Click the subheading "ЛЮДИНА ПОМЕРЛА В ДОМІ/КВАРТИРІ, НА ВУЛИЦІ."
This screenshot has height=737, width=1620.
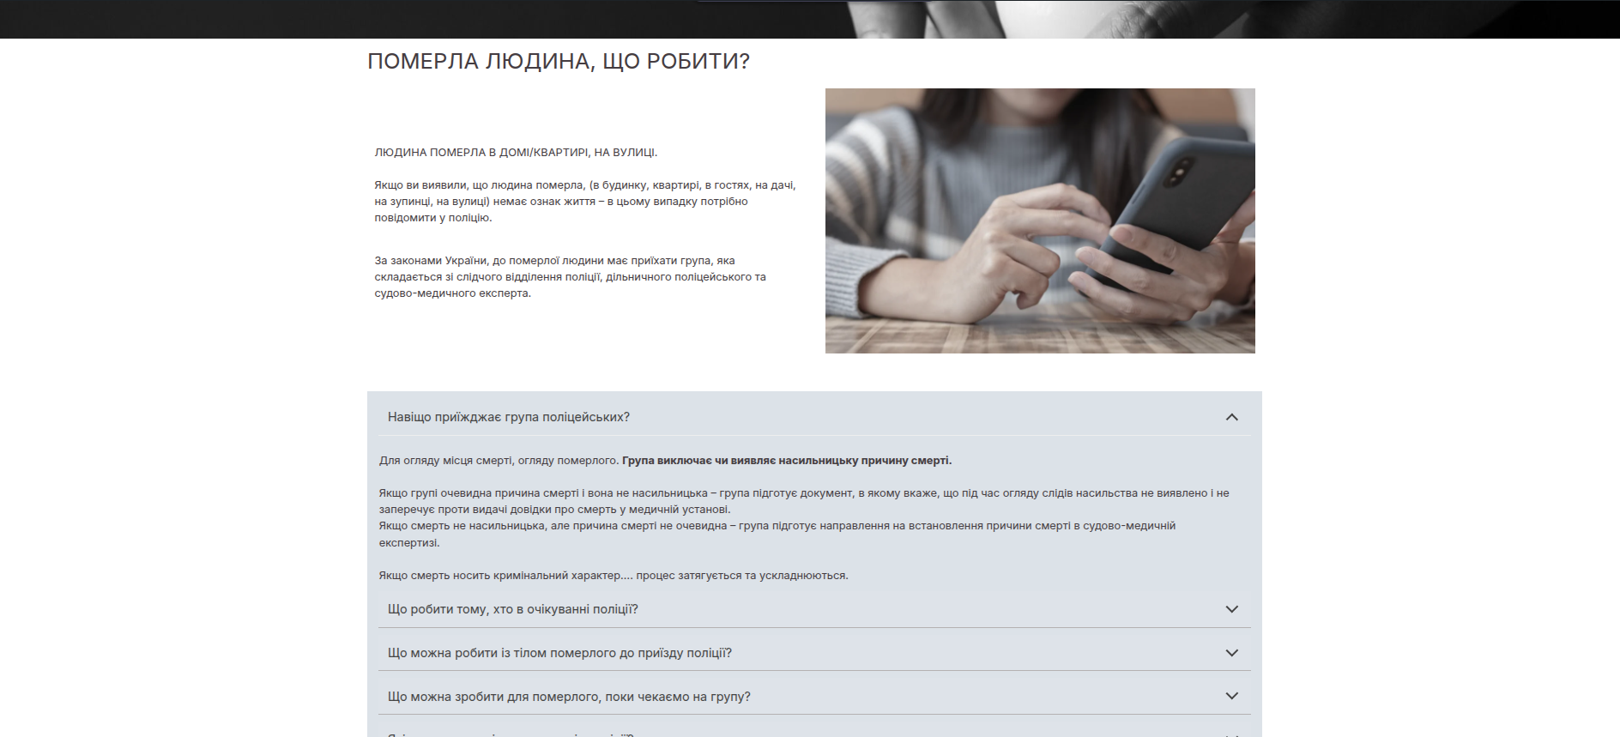[516, 153]
